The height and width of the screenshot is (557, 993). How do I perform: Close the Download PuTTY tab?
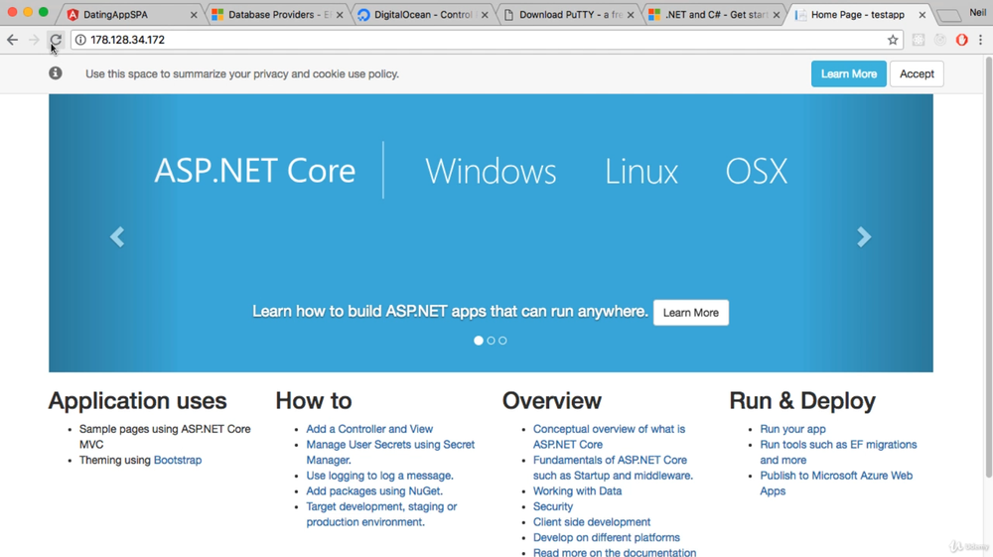[x=631, y=15]
